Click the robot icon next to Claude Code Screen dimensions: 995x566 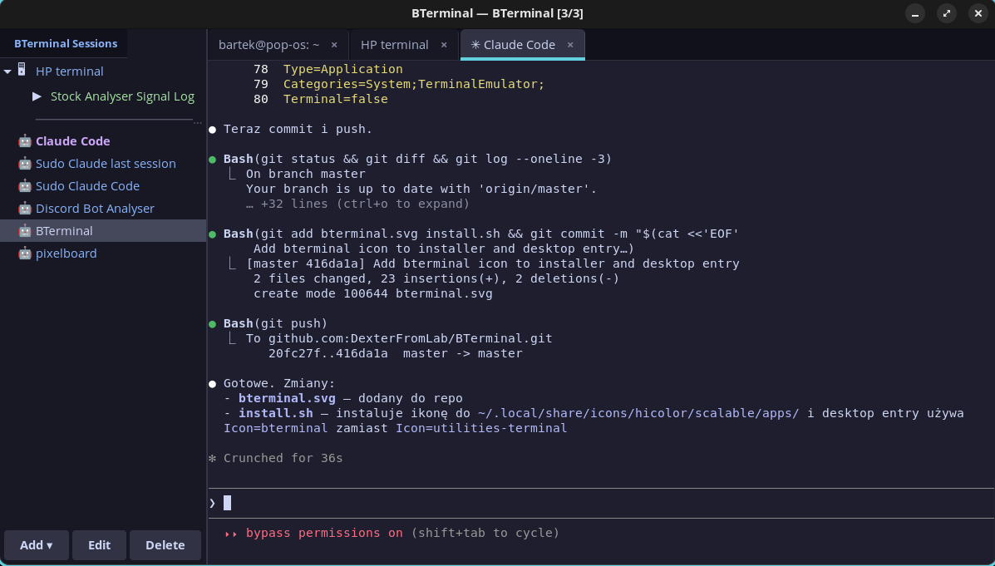[25, 140]
